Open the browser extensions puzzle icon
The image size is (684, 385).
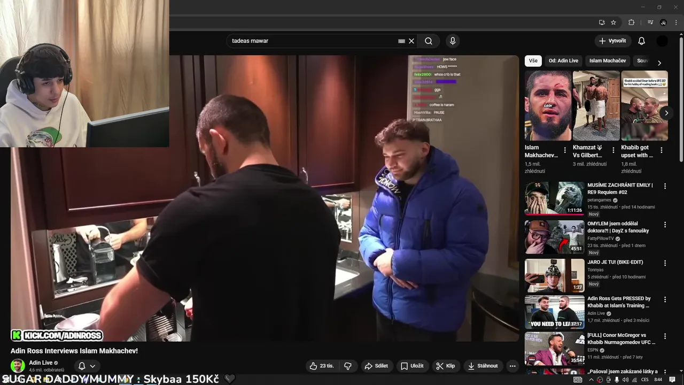[631, 22]
